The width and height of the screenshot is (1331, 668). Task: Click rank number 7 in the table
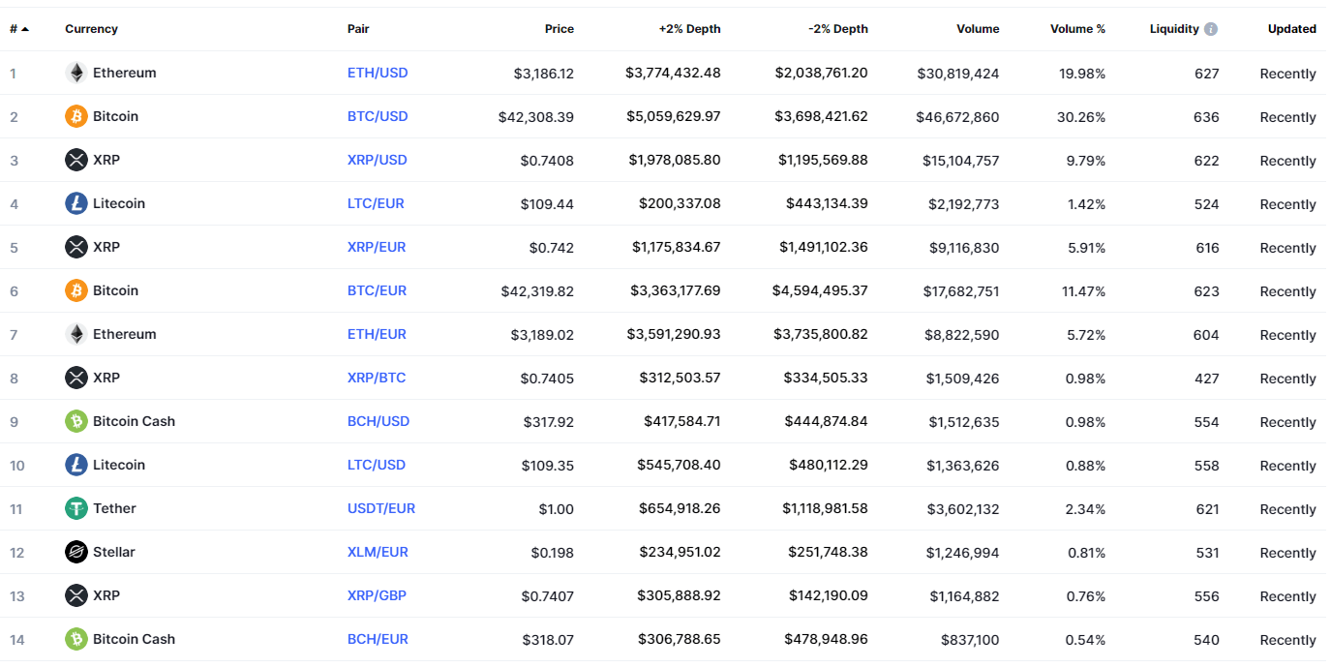click(14, 335)
